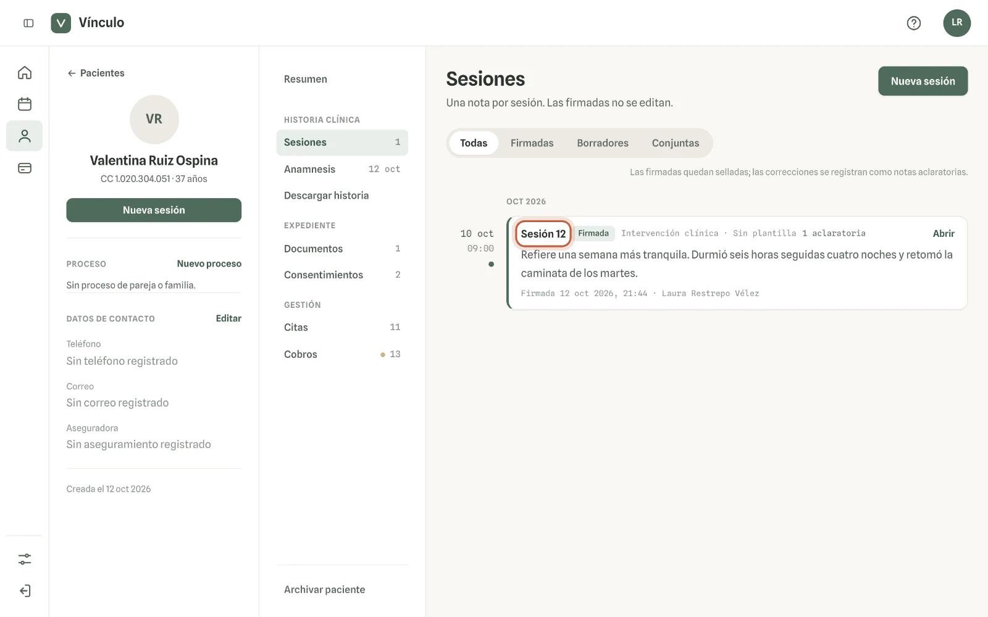Select the patients person icon
Image resolution: width=988 pixels, height=617 pixels.
click(x=25, y=136)
